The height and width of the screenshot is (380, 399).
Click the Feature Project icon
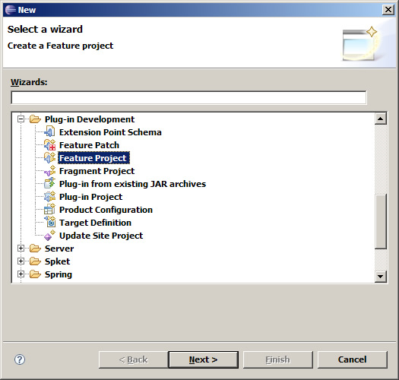49,158
